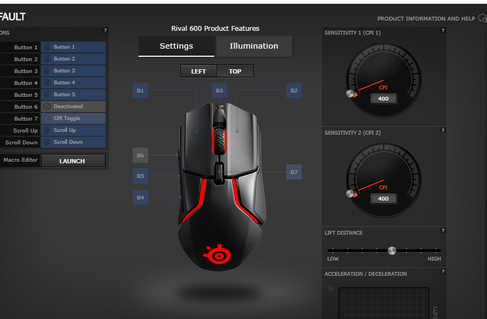This screenshot has width=487, height=319.
Task: Click the CPI 2 value field showing 400
Action: (383, 198)
